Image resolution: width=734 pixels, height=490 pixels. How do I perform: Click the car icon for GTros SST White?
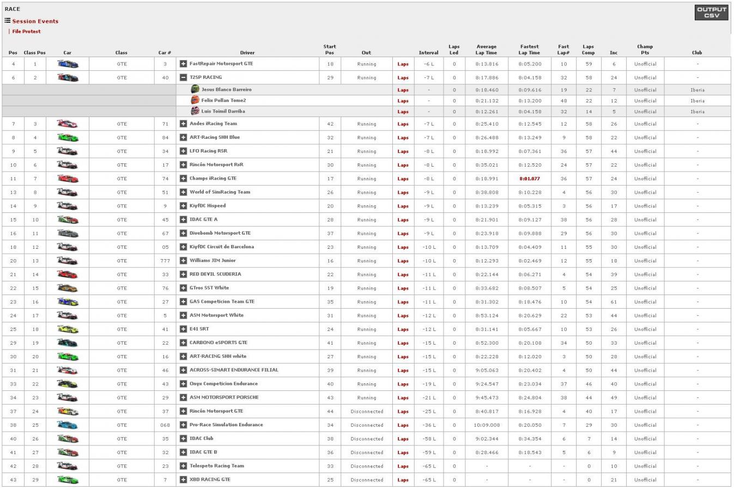tap(68, 288)
